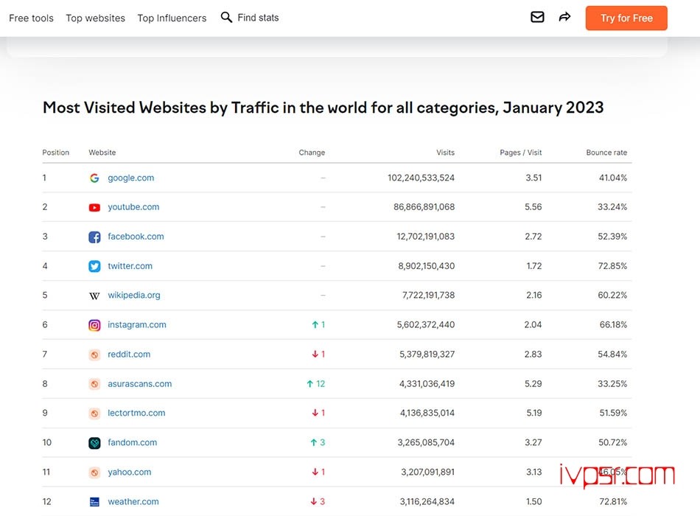This screenshot has height=516, width=700.
Task: Click asurascans.com visits value 4,331,036,419
Action: pyautogui.click(x=427, y=384)
